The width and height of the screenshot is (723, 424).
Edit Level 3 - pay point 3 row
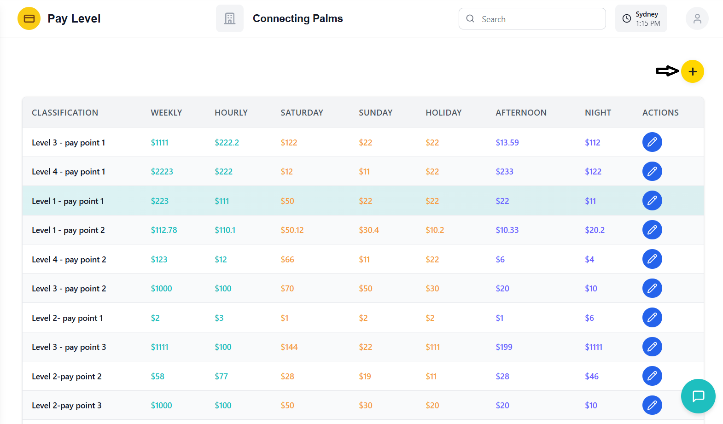point(652,347)
